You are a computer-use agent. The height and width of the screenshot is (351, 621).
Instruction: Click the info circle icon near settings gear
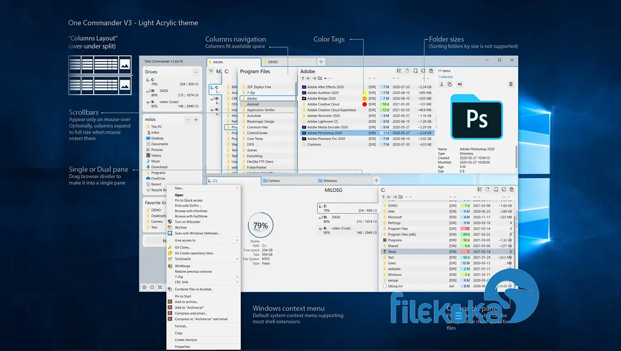[152, 287]
